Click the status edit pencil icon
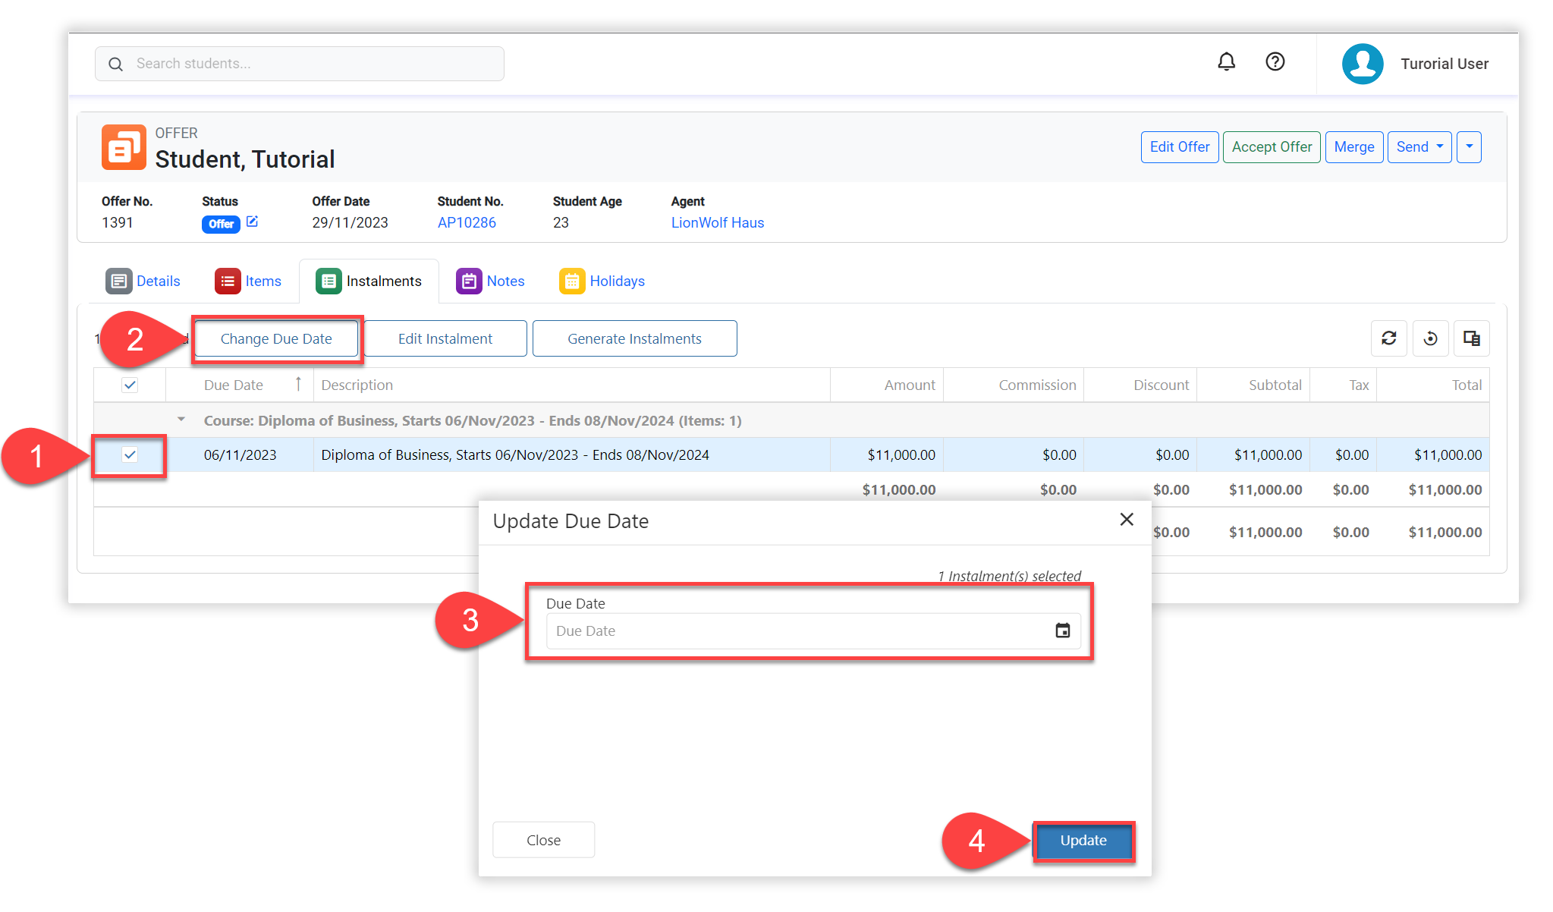The width and height of the screenshot is (1553, 912). (x=253, y=222)
